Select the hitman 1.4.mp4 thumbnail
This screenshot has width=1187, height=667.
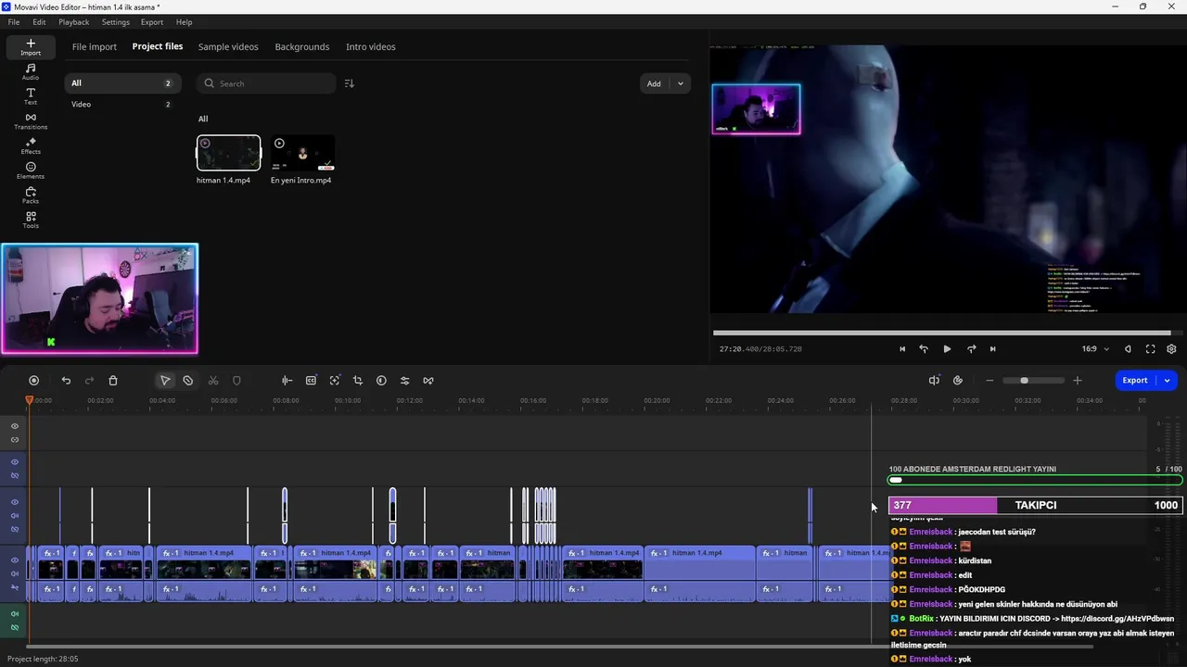click(228, 153)
